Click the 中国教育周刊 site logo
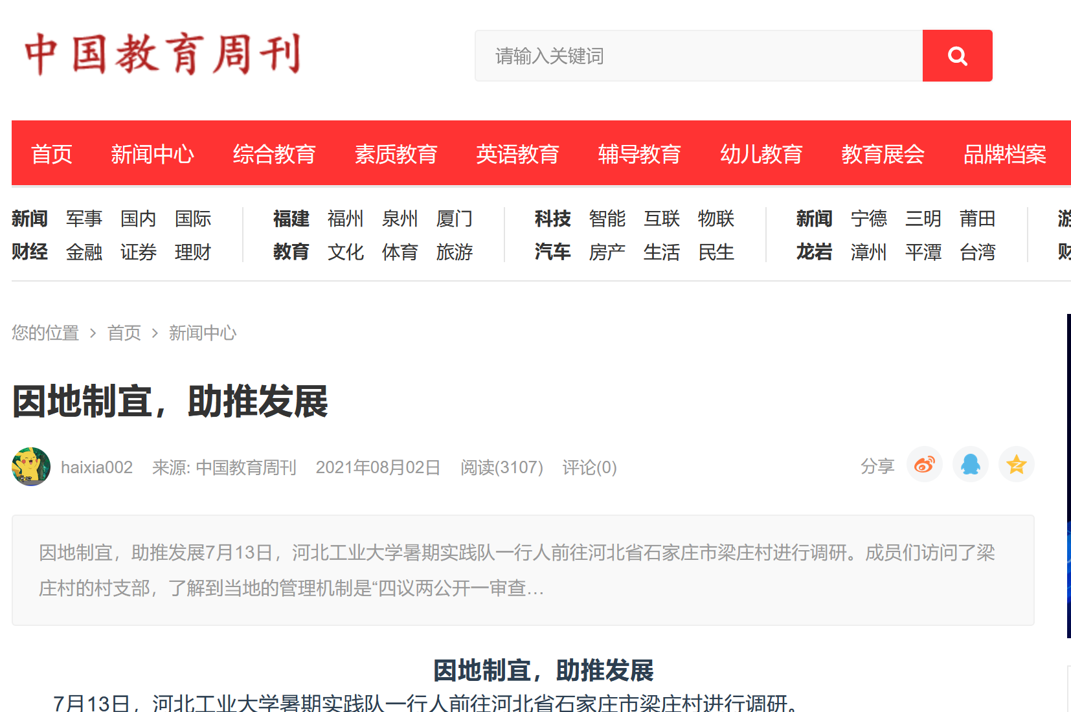This screenshot has width=1071, height=712. 163,54
